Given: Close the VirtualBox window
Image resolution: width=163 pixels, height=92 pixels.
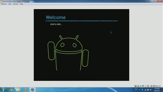Looking at the screenshot, I should [x=160, y=1].
